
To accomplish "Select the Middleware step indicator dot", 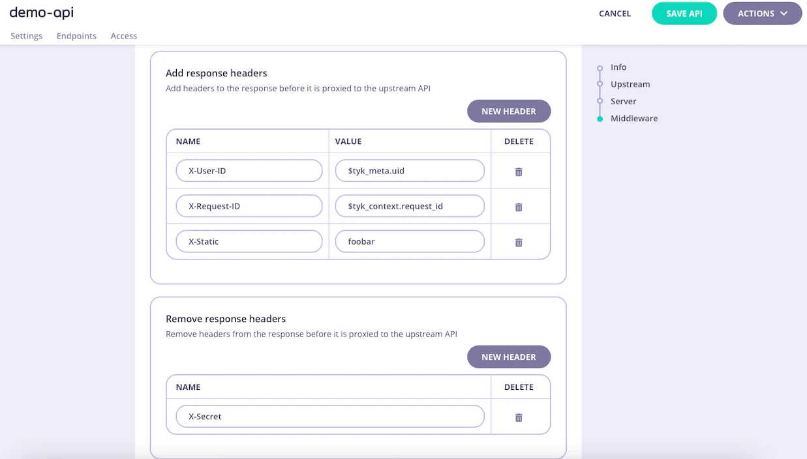I will tap(600, 118).
